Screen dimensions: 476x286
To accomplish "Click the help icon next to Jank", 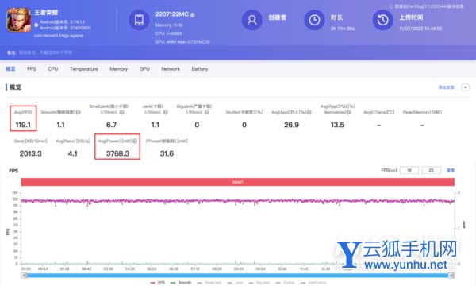I will [166, 112].
